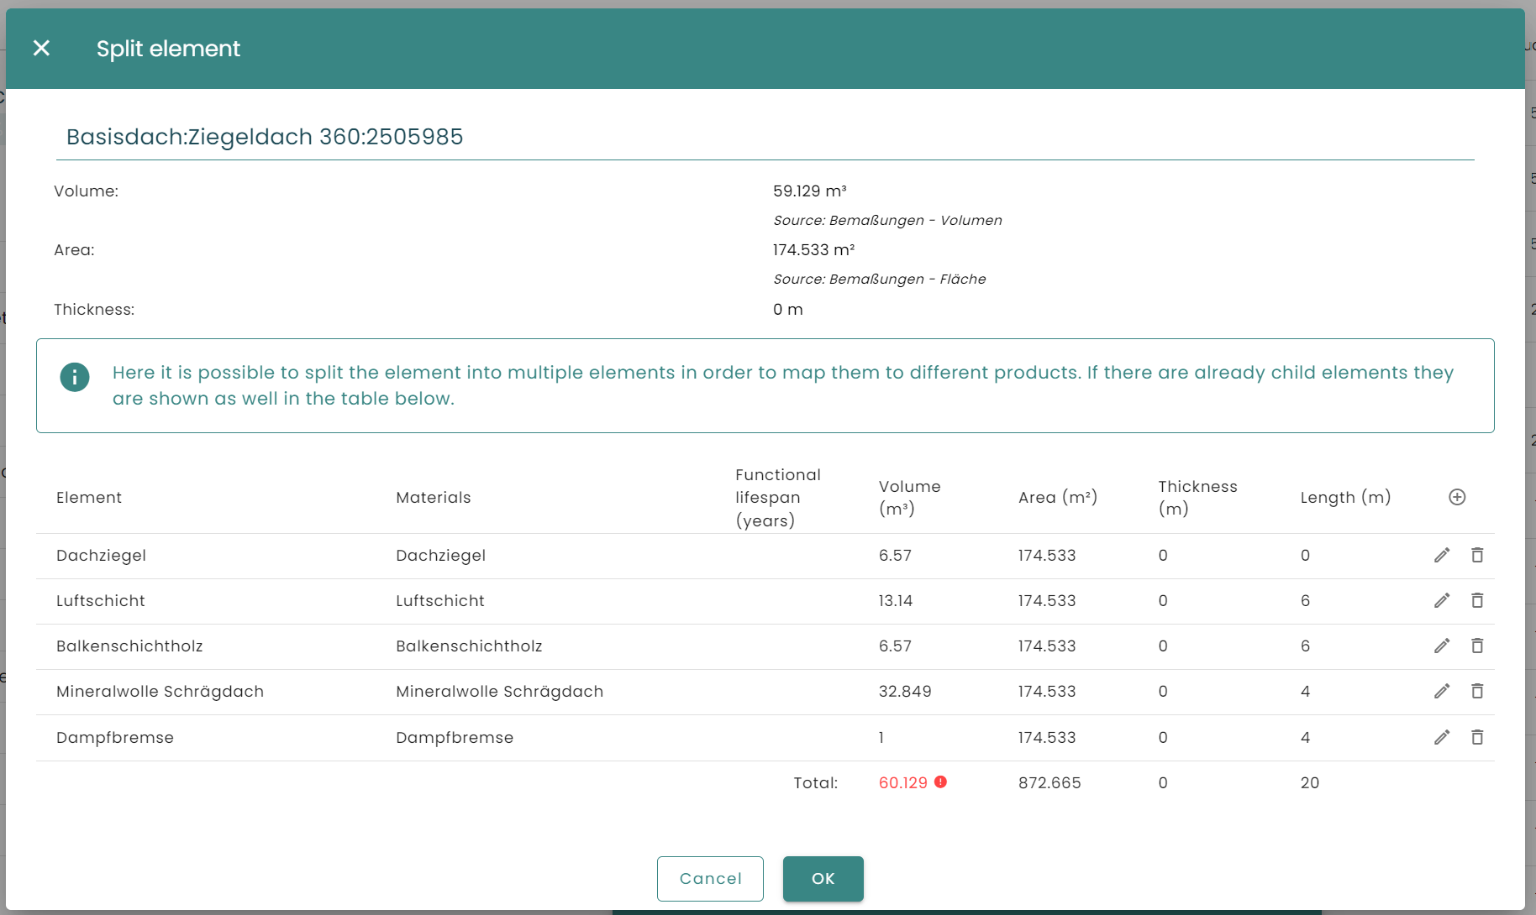Click the Dampfbremse area value 174.533
The height and width of the screenshot is (915, 1536).
1047,738
